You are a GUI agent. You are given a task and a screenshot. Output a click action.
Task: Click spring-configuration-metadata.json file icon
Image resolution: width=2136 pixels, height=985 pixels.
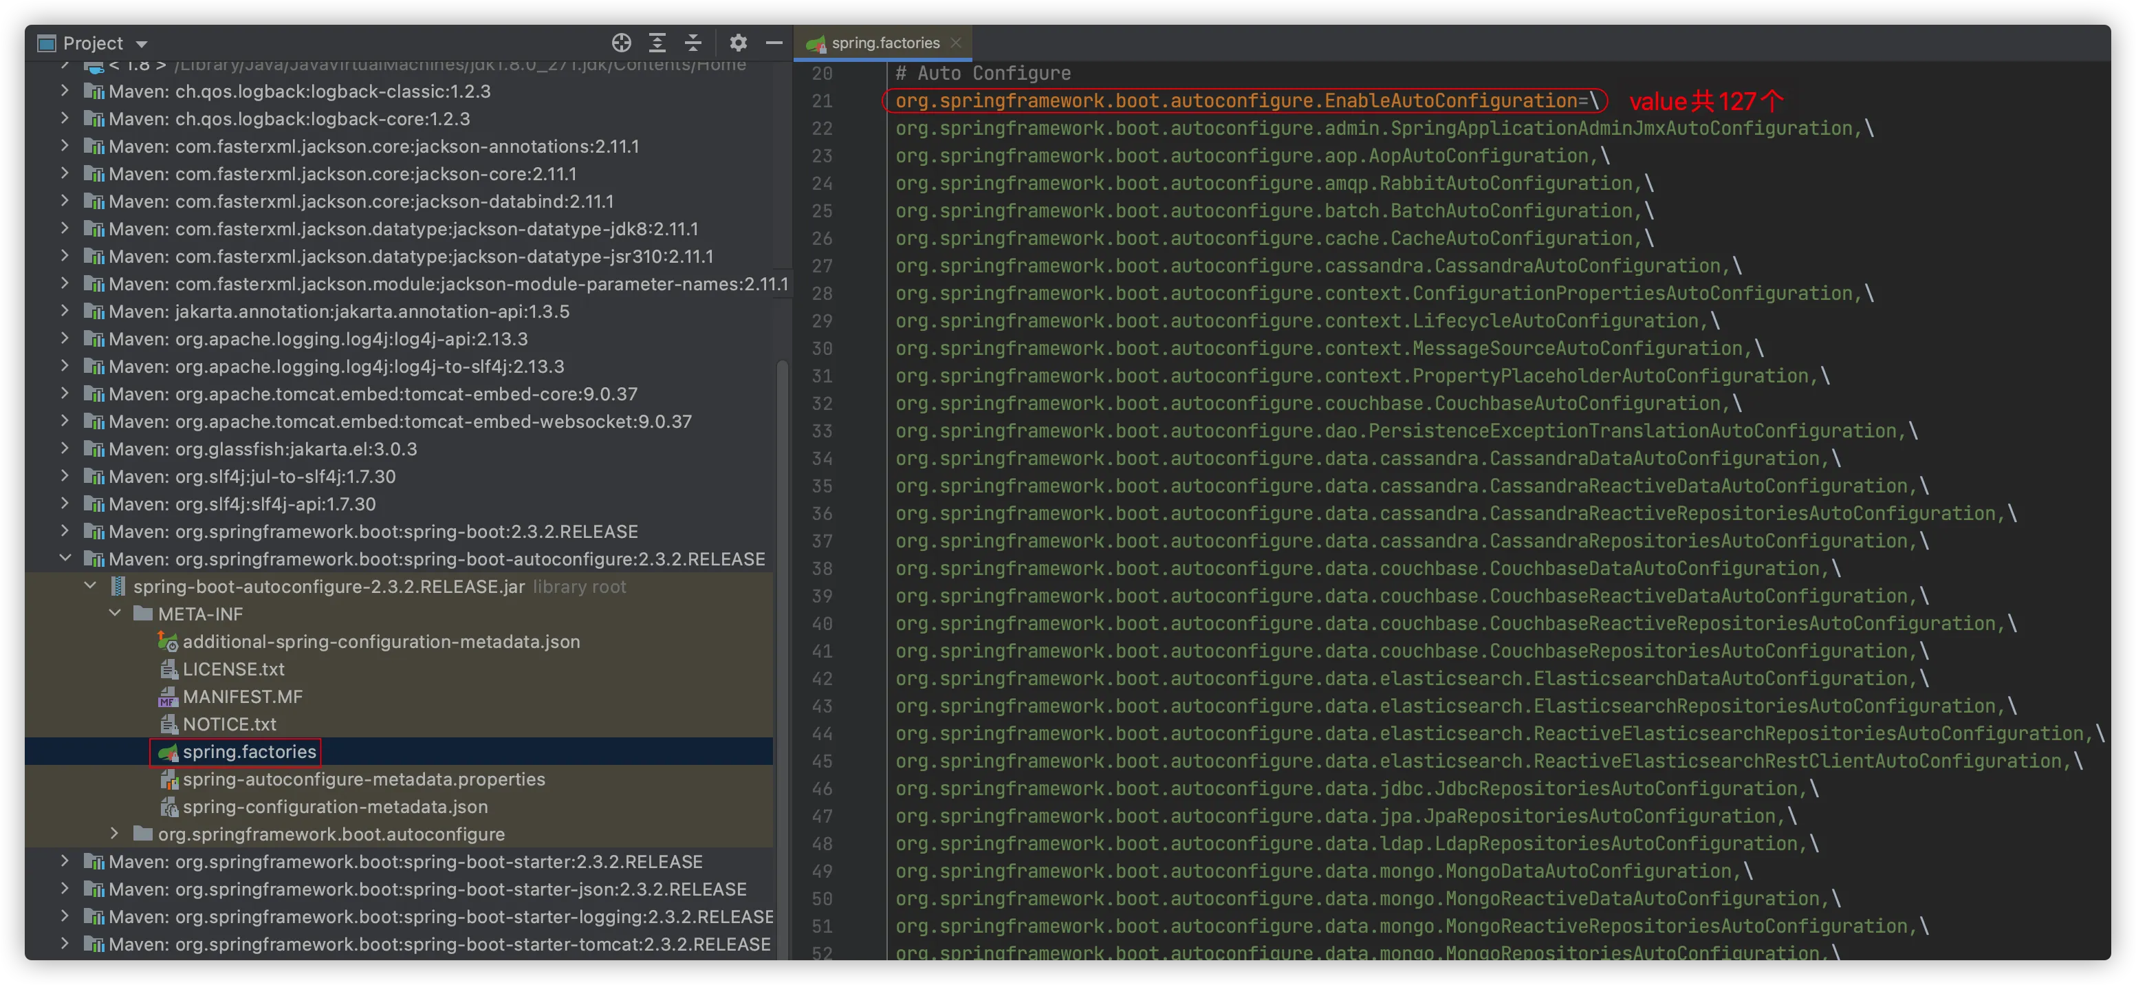point(168,807)
